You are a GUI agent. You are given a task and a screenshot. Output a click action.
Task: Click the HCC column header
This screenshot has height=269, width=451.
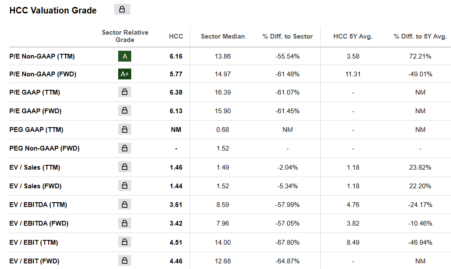pyautogui.click(x=176, y=36)
